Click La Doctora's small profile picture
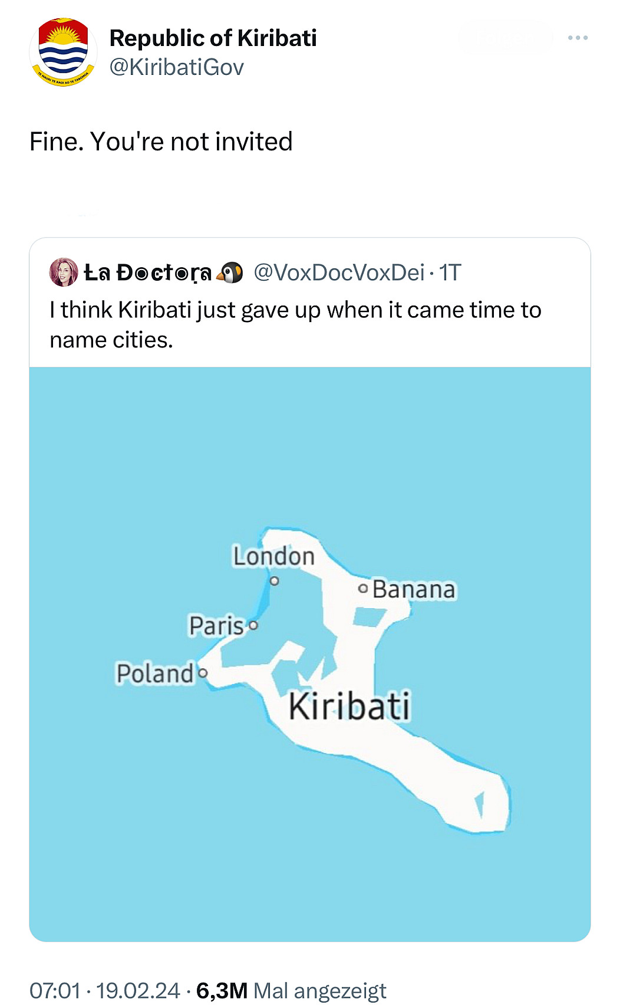The height and width of the screenshot is (1005, 620). tap(64, 272)
